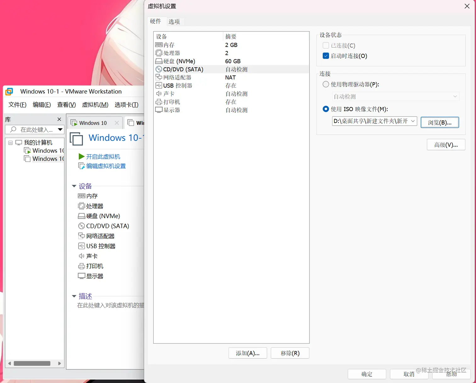The height and width of the screenshot is (383, 476).
Task: Close the library panel with X
Action: coord(59,119)
